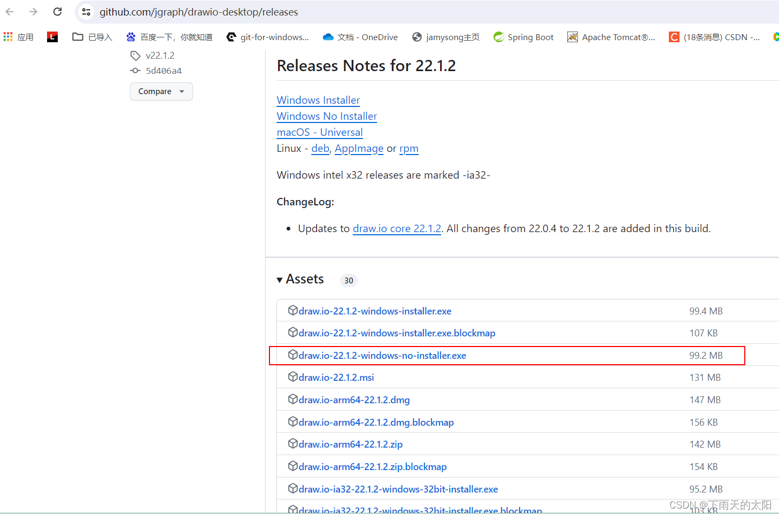
Task: Open the Compare dropdown button
Action: [x=161, y=91]
